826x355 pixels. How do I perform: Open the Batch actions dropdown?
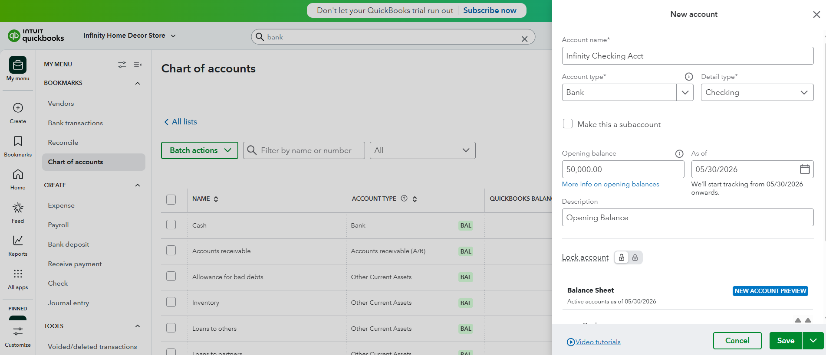200,150
